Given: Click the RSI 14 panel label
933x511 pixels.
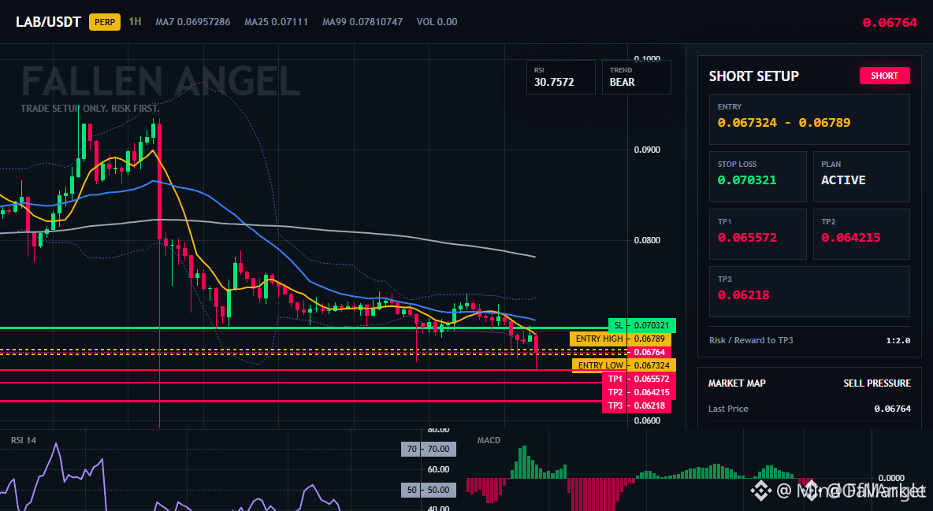Looking at the screenshot, I should [x=23, y=440].
